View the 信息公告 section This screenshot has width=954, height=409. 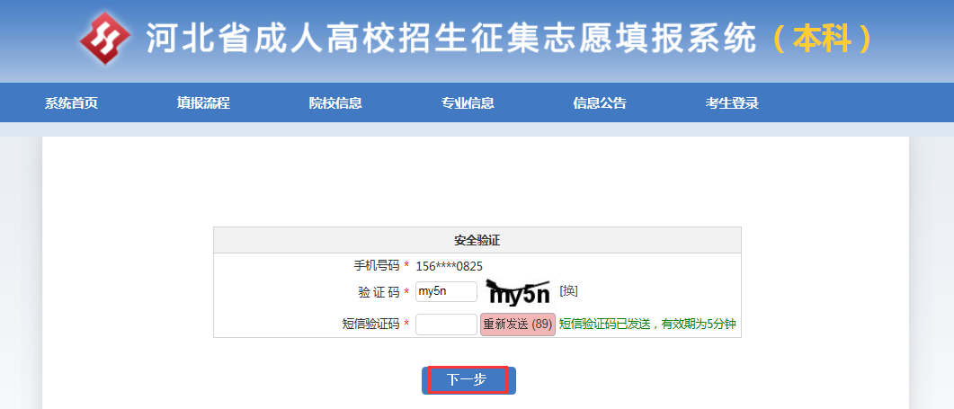click(x=600, y=103)
